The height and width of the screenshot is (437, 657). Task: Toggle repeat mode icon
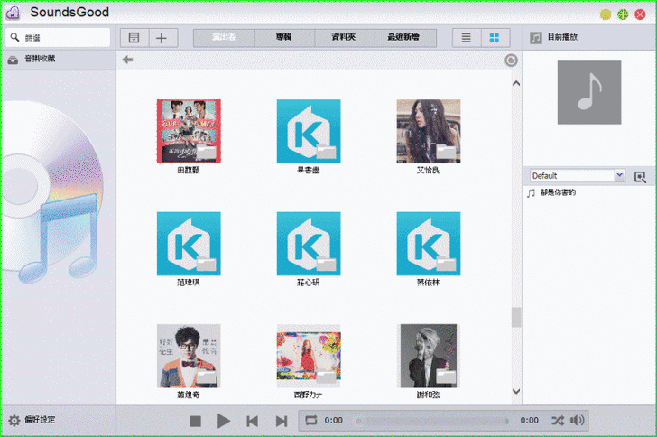pos(310,420)
